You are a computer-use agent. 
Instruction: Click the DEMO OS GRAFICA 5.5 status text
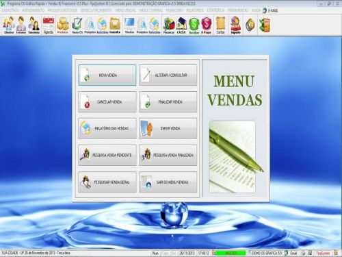[x=267, y=253]
